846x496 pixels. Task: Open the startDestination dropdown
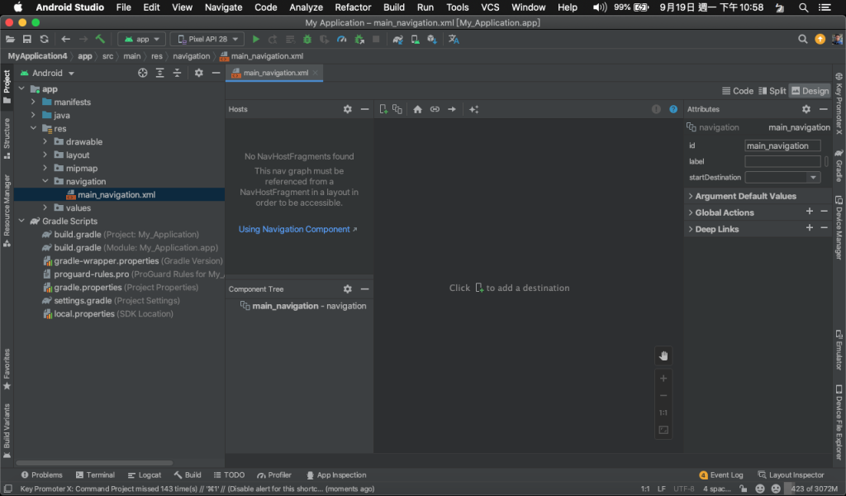point(813,178)
